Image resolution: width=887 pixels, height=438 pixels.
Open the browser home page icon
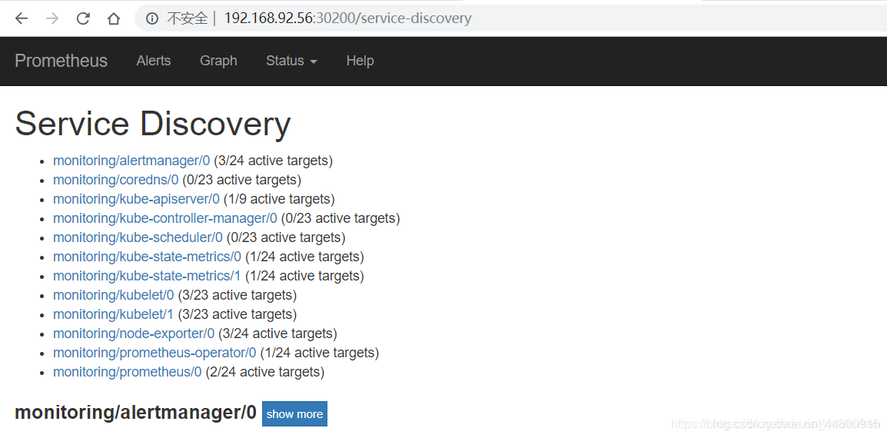[114, 18]
